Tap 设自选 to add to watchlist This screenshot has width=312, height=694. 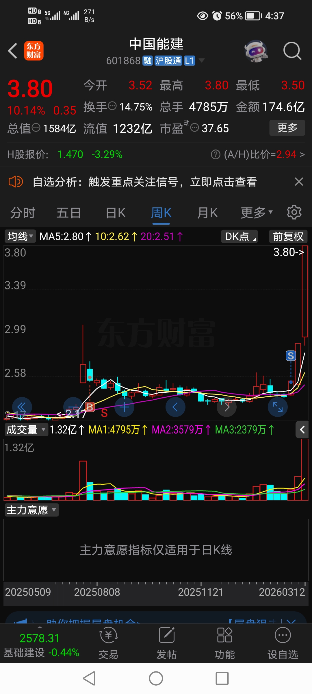283,643
